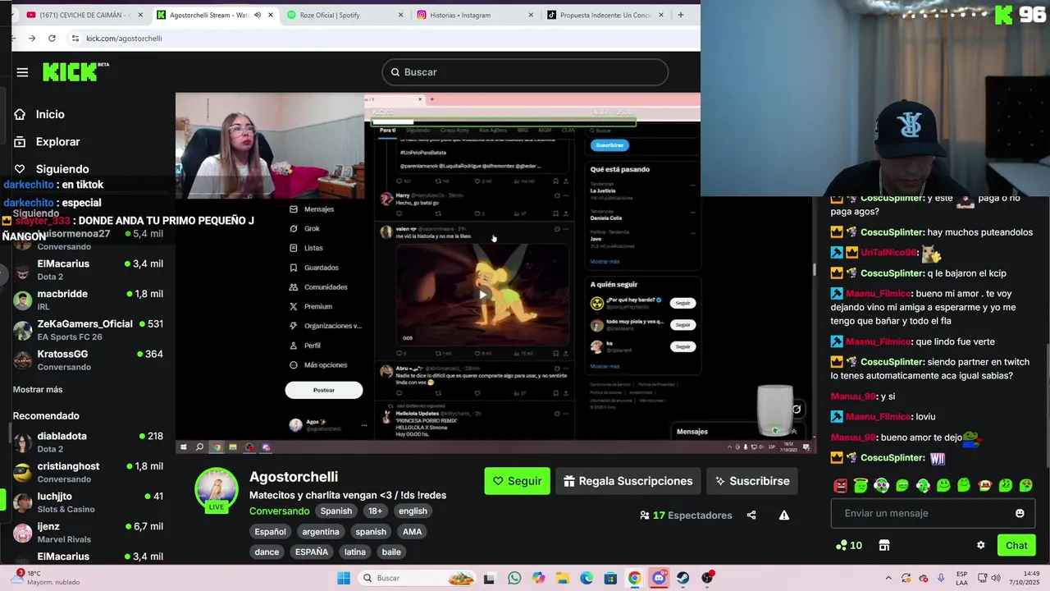Open ijenz Marvel Rivals channel
Screen dimensions: 1050x591
click(88, 532)
